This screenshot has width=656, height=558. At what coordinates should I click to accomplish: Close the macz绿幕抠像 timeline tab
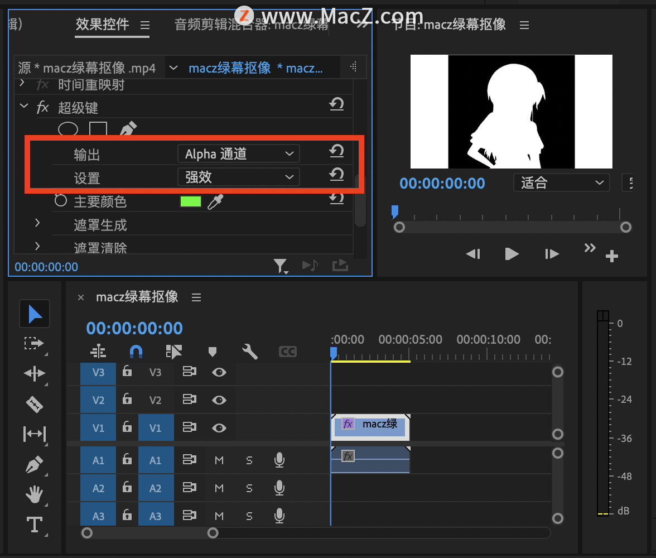click(81, 297)
